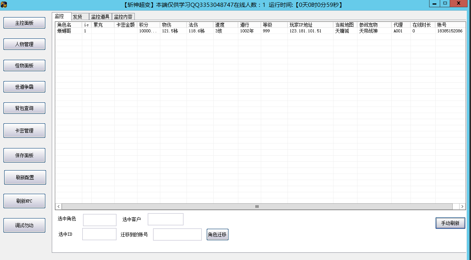Image resolution: width=471 pixels, height=260 pixels.
Task: Switch to the 发货 tab
Action: (80, 17)
